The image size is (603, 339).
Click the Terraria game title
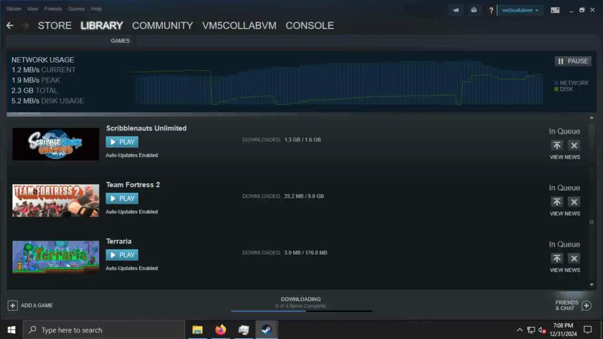[x=119, y=241]
